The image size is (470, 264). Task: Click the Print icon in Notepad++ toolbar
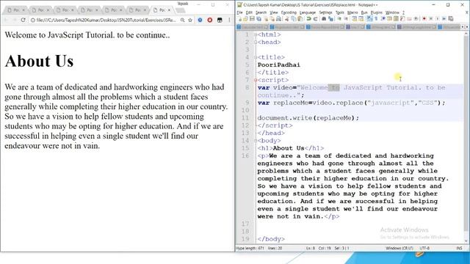point(279,19)
